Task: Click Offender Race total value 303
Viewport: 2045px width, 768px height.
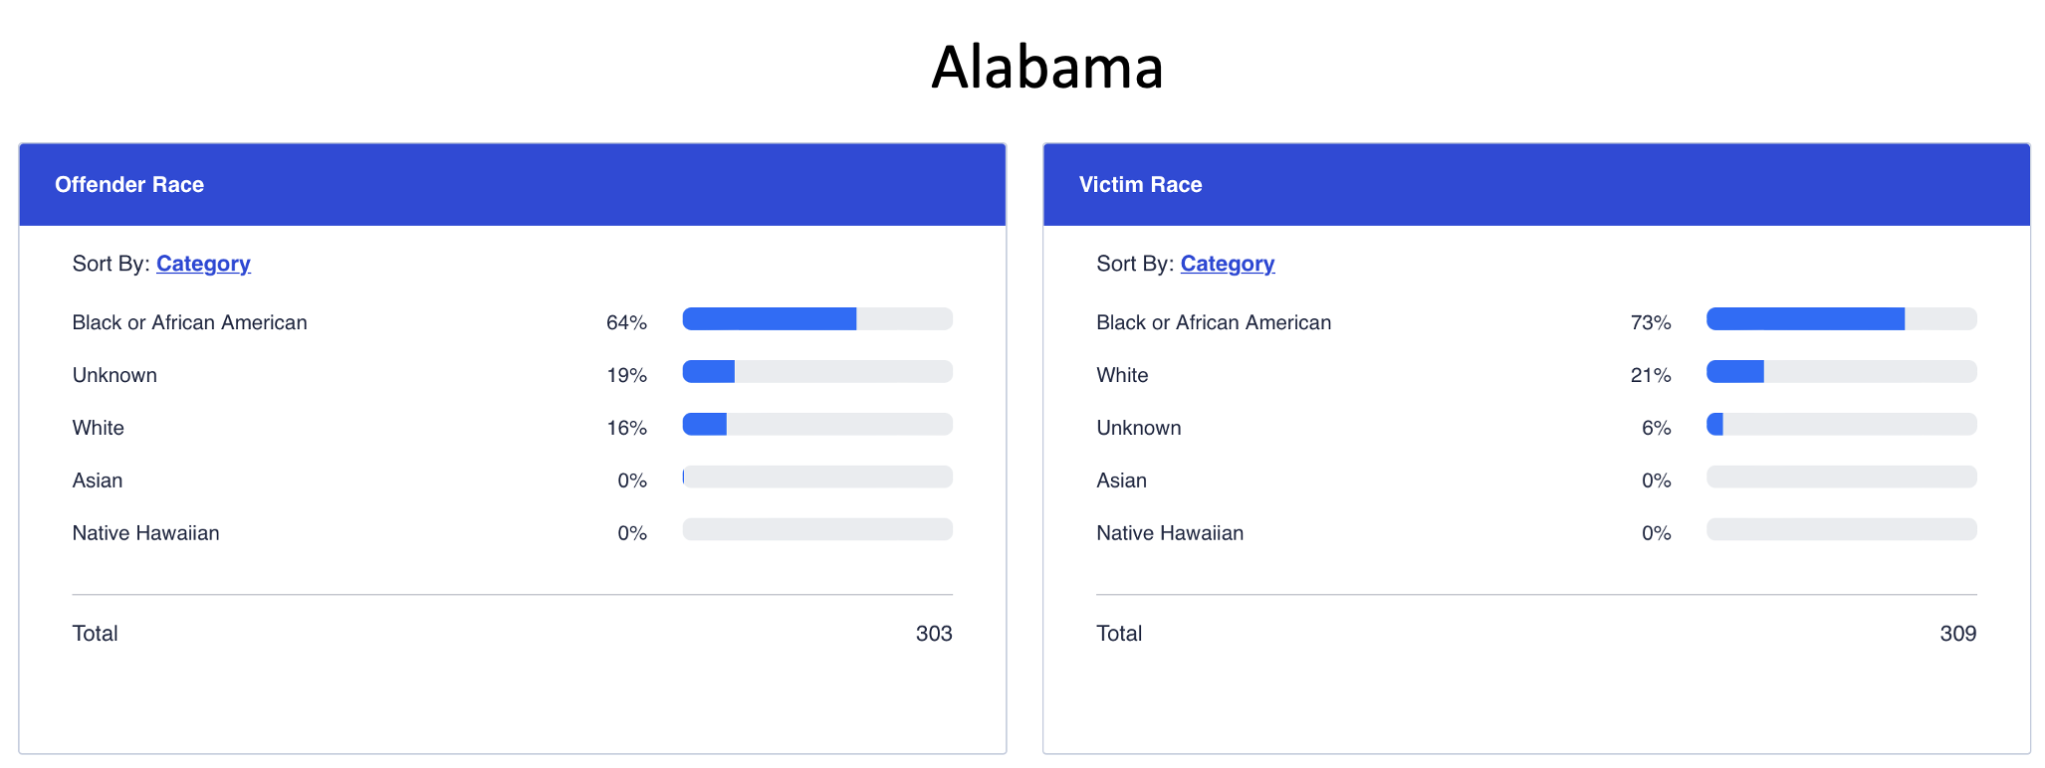Action: click(933, 634)
